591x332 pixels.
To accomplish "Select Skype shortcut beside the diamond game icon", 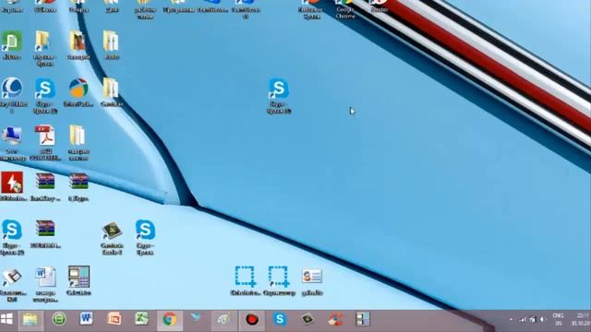I will [145, 237].
